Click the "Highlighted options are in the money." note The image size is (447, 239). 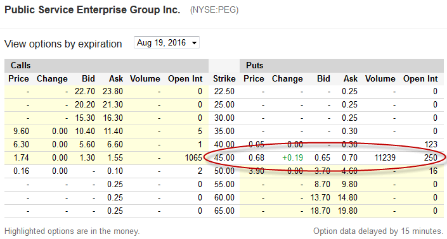point(72,231)
